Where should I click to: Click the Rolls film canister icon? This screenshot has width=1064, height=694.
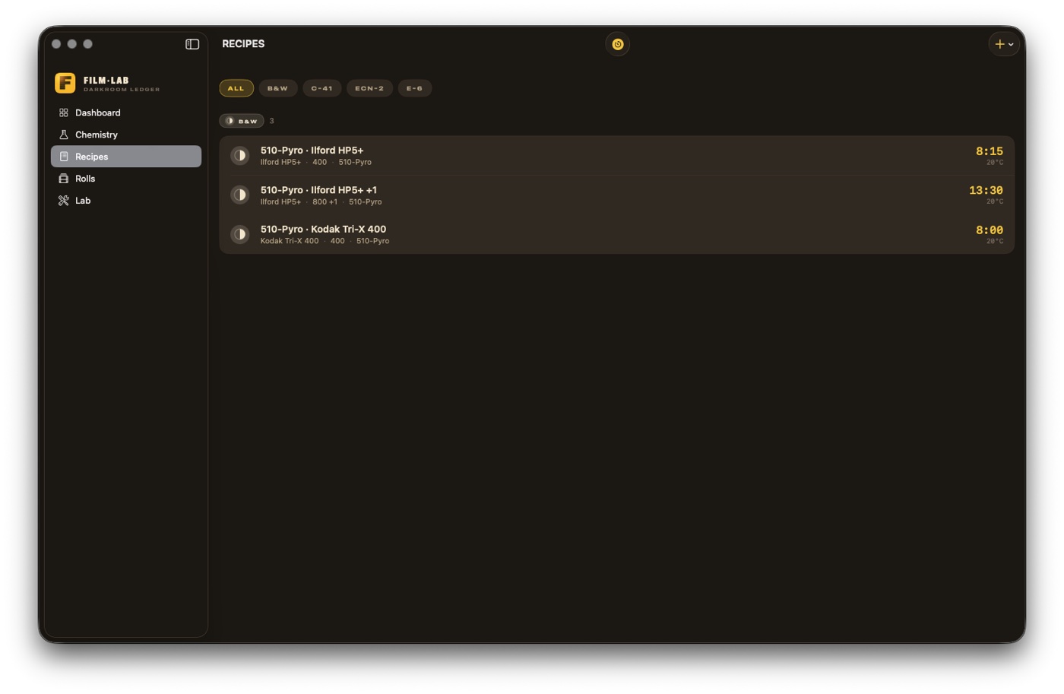click(x=64, y=179)
